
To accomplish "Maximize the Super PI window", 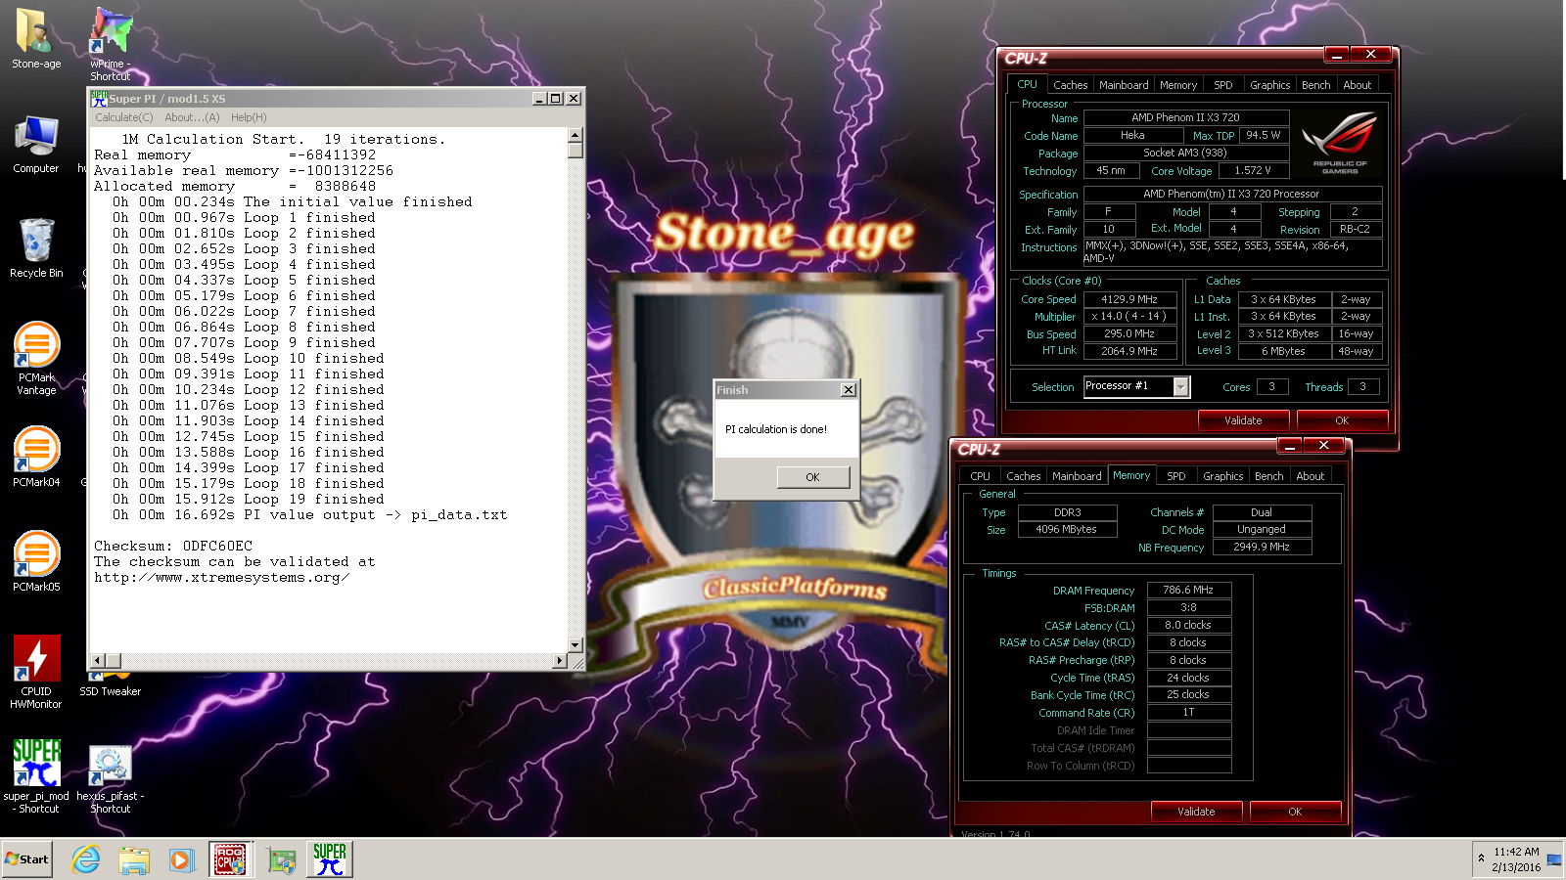I will click(x=556, y=98).
